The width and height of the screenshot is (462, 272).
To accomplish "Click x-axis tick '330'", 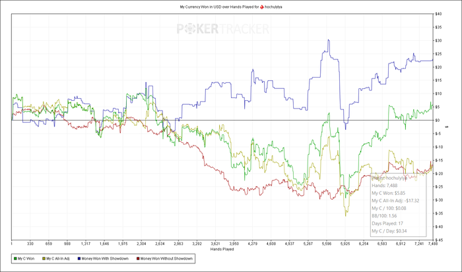I will (30, 244).
